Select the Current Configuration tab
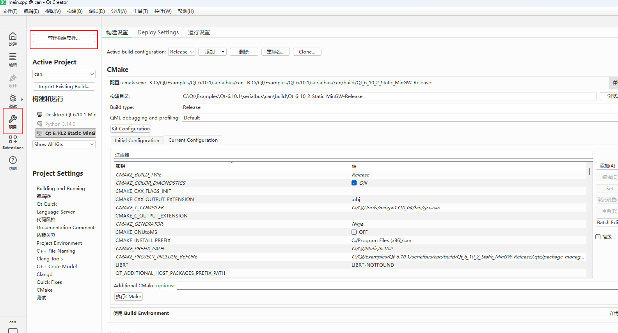Screen dimensions: 618x333 point(193,140)
